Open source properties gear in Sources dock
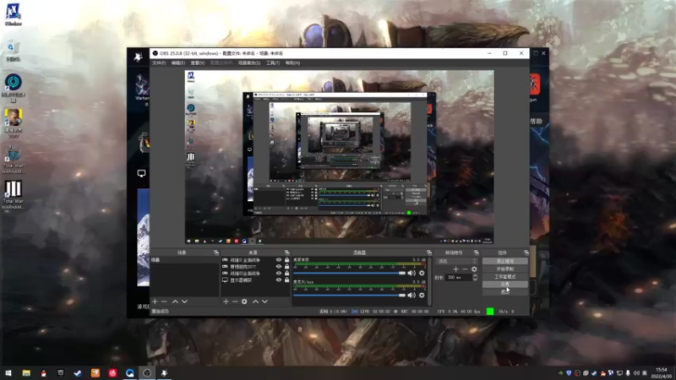 [244, 301]
